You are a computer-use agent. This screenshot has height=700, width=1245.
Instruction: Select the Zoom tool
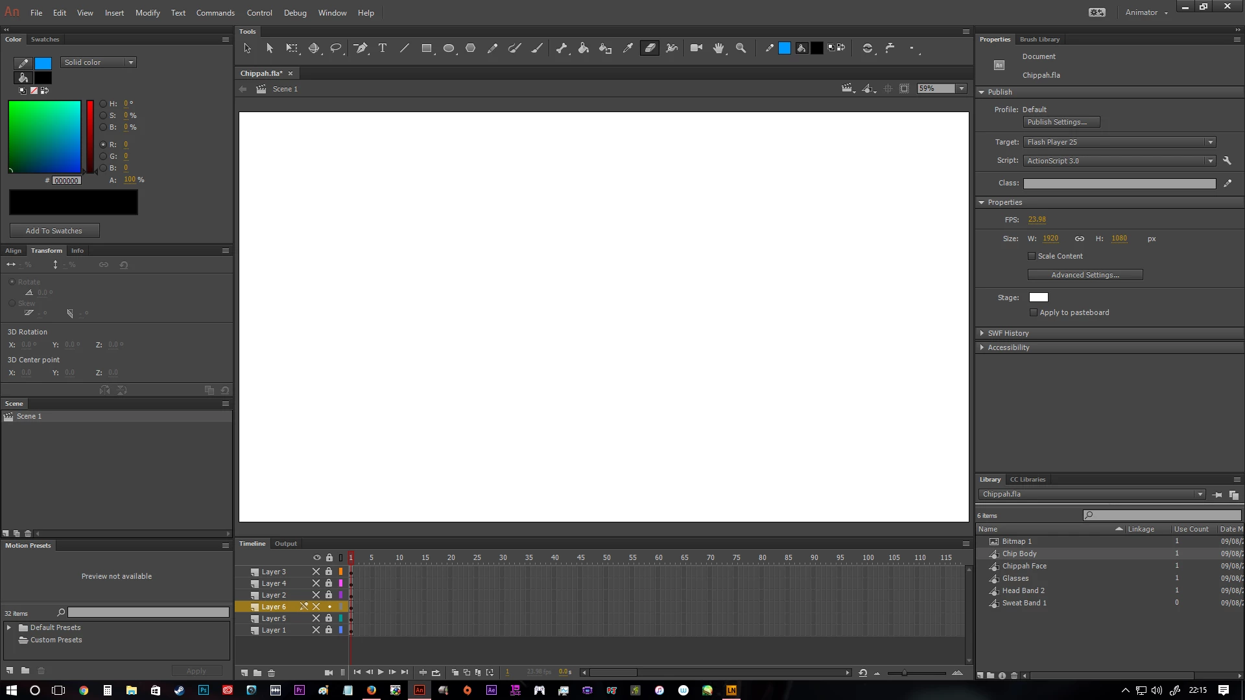coord(741,48)
